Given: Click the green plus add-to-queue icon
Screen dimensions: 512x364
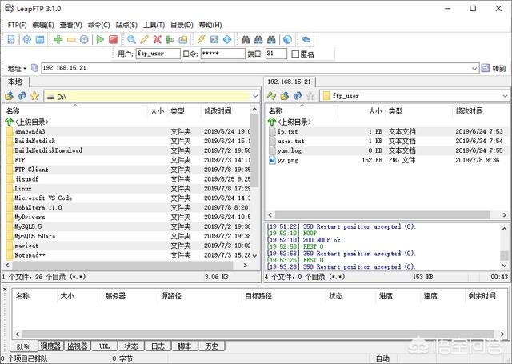Looking at the screenshot, I should (x=58, y=39).
